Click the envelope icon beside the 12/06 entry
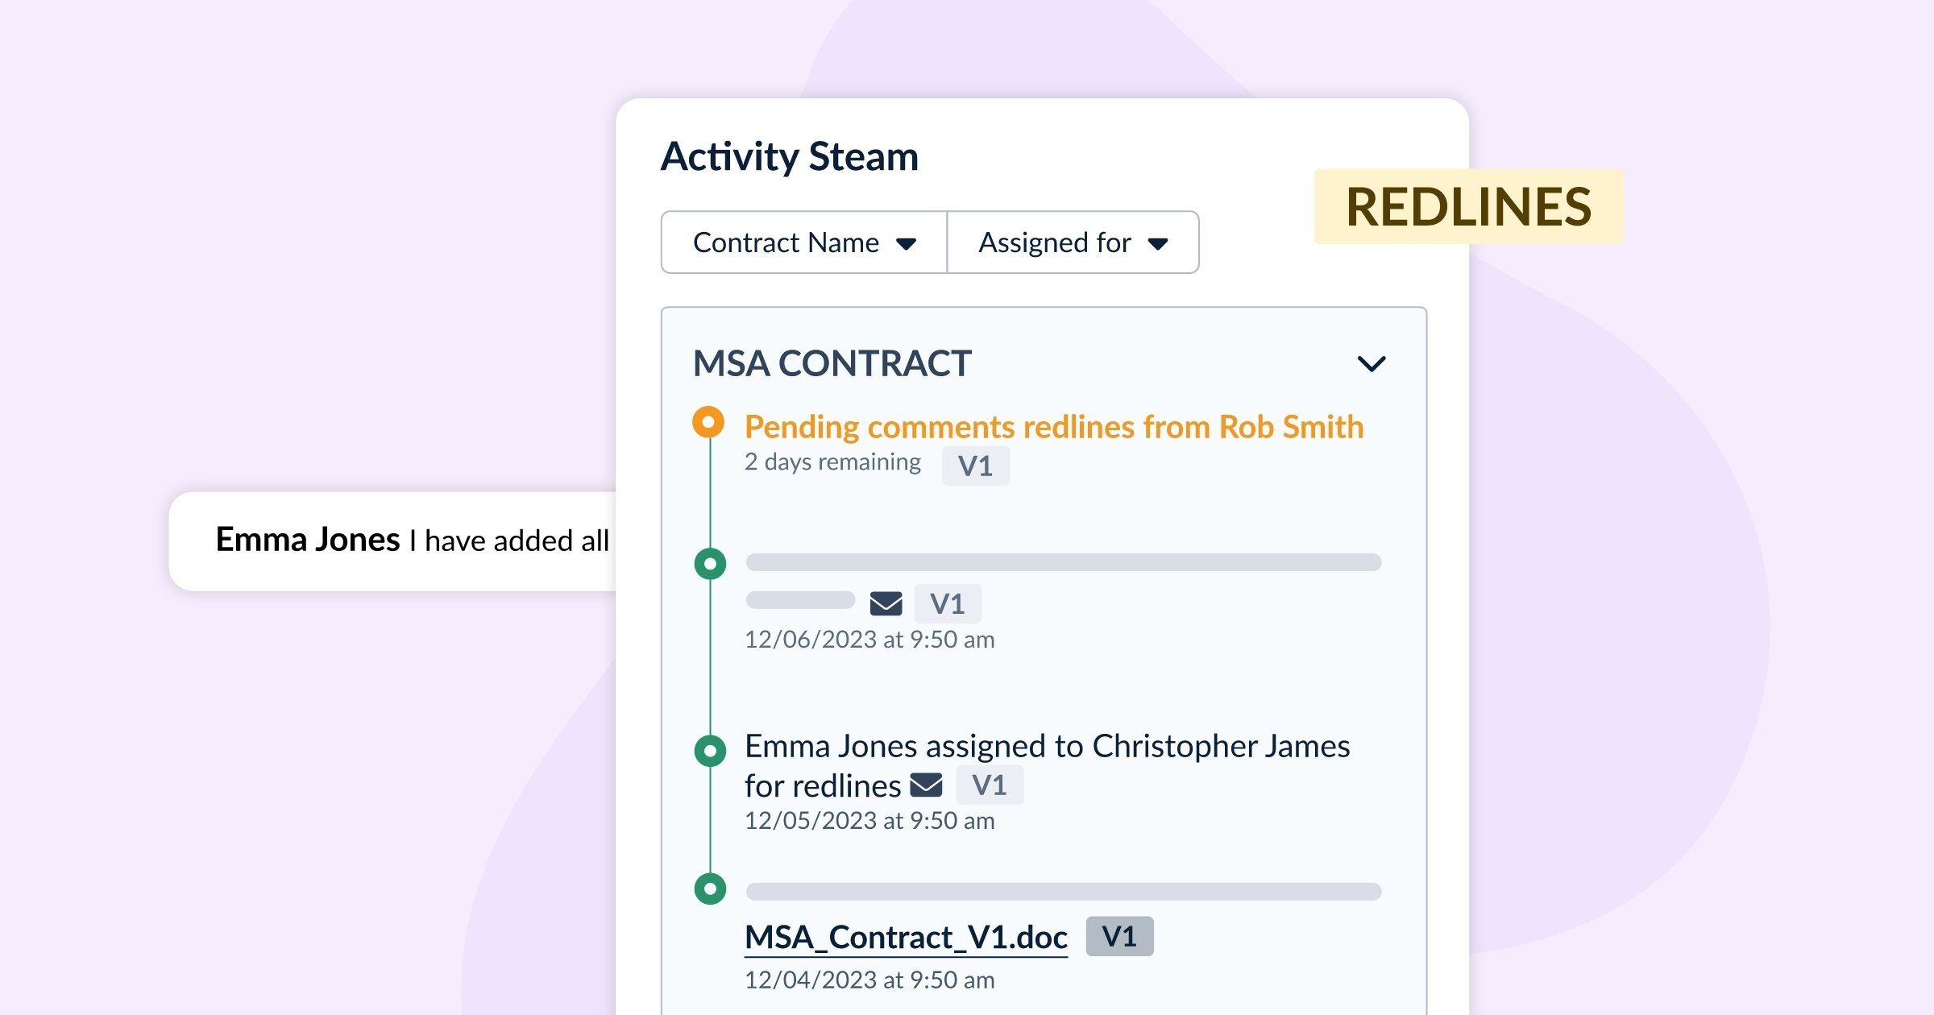 click(x=887, y=603)
